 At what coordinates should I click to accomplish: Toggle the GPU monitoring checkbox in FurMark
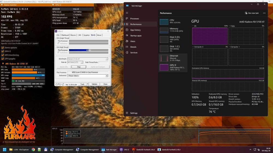pyautogui.click(x=3, y=55)
